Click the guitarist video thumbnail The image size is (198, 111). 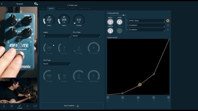pyautogui.click(x=19, y=90)
